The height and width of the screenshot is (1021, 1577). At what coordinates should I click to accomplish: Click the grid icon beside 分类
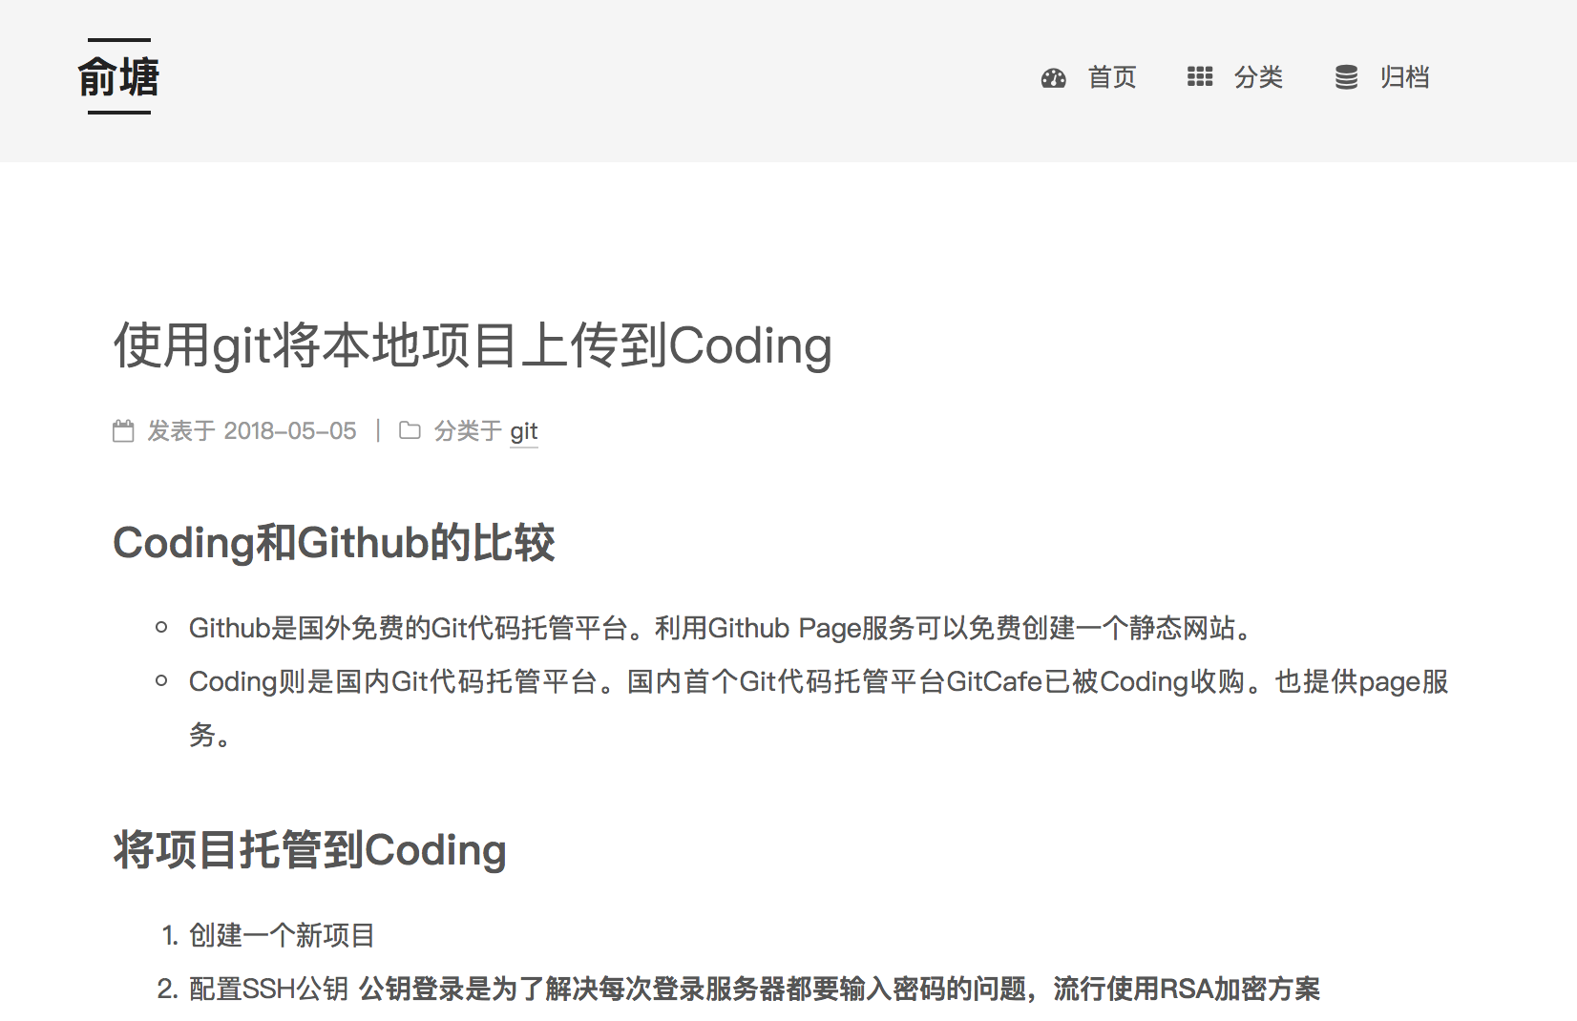coord(1199,77)
